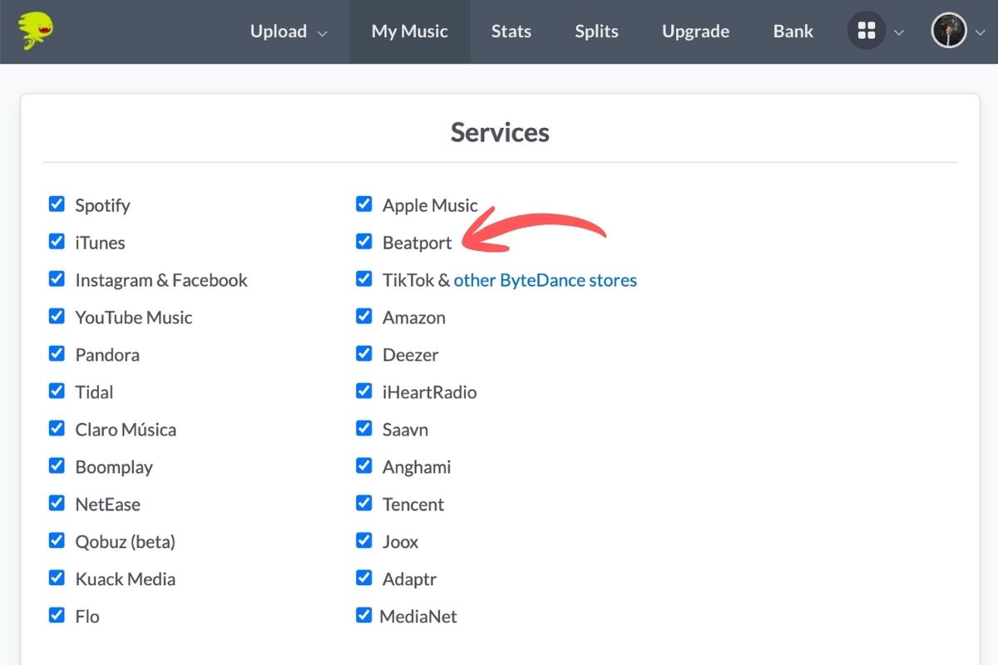Open the Upgrade page
This screenshot has height=665, width=998.
click(x=695, y=32)
